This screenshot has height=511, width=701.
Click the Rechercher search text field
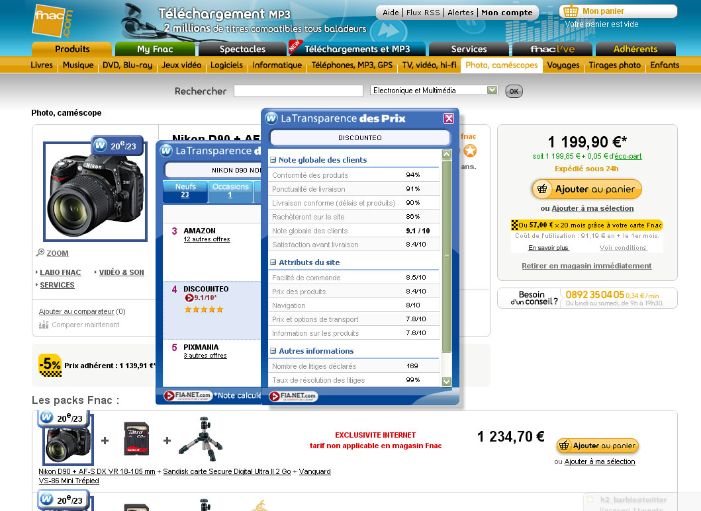pyautogui.click(x=298, y=91)
